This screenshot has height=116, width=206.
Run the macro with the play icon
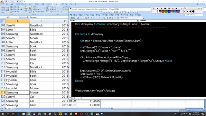(97, 18)
